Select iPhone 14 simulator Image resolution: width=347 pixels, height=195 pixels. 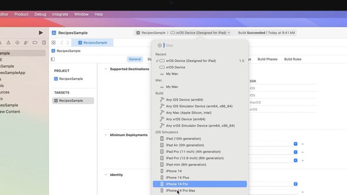pyautogui.click(x=200, y=171)
